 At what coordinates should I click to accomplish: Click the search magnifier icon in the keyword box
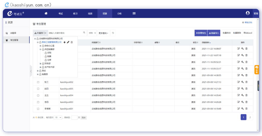84,33
